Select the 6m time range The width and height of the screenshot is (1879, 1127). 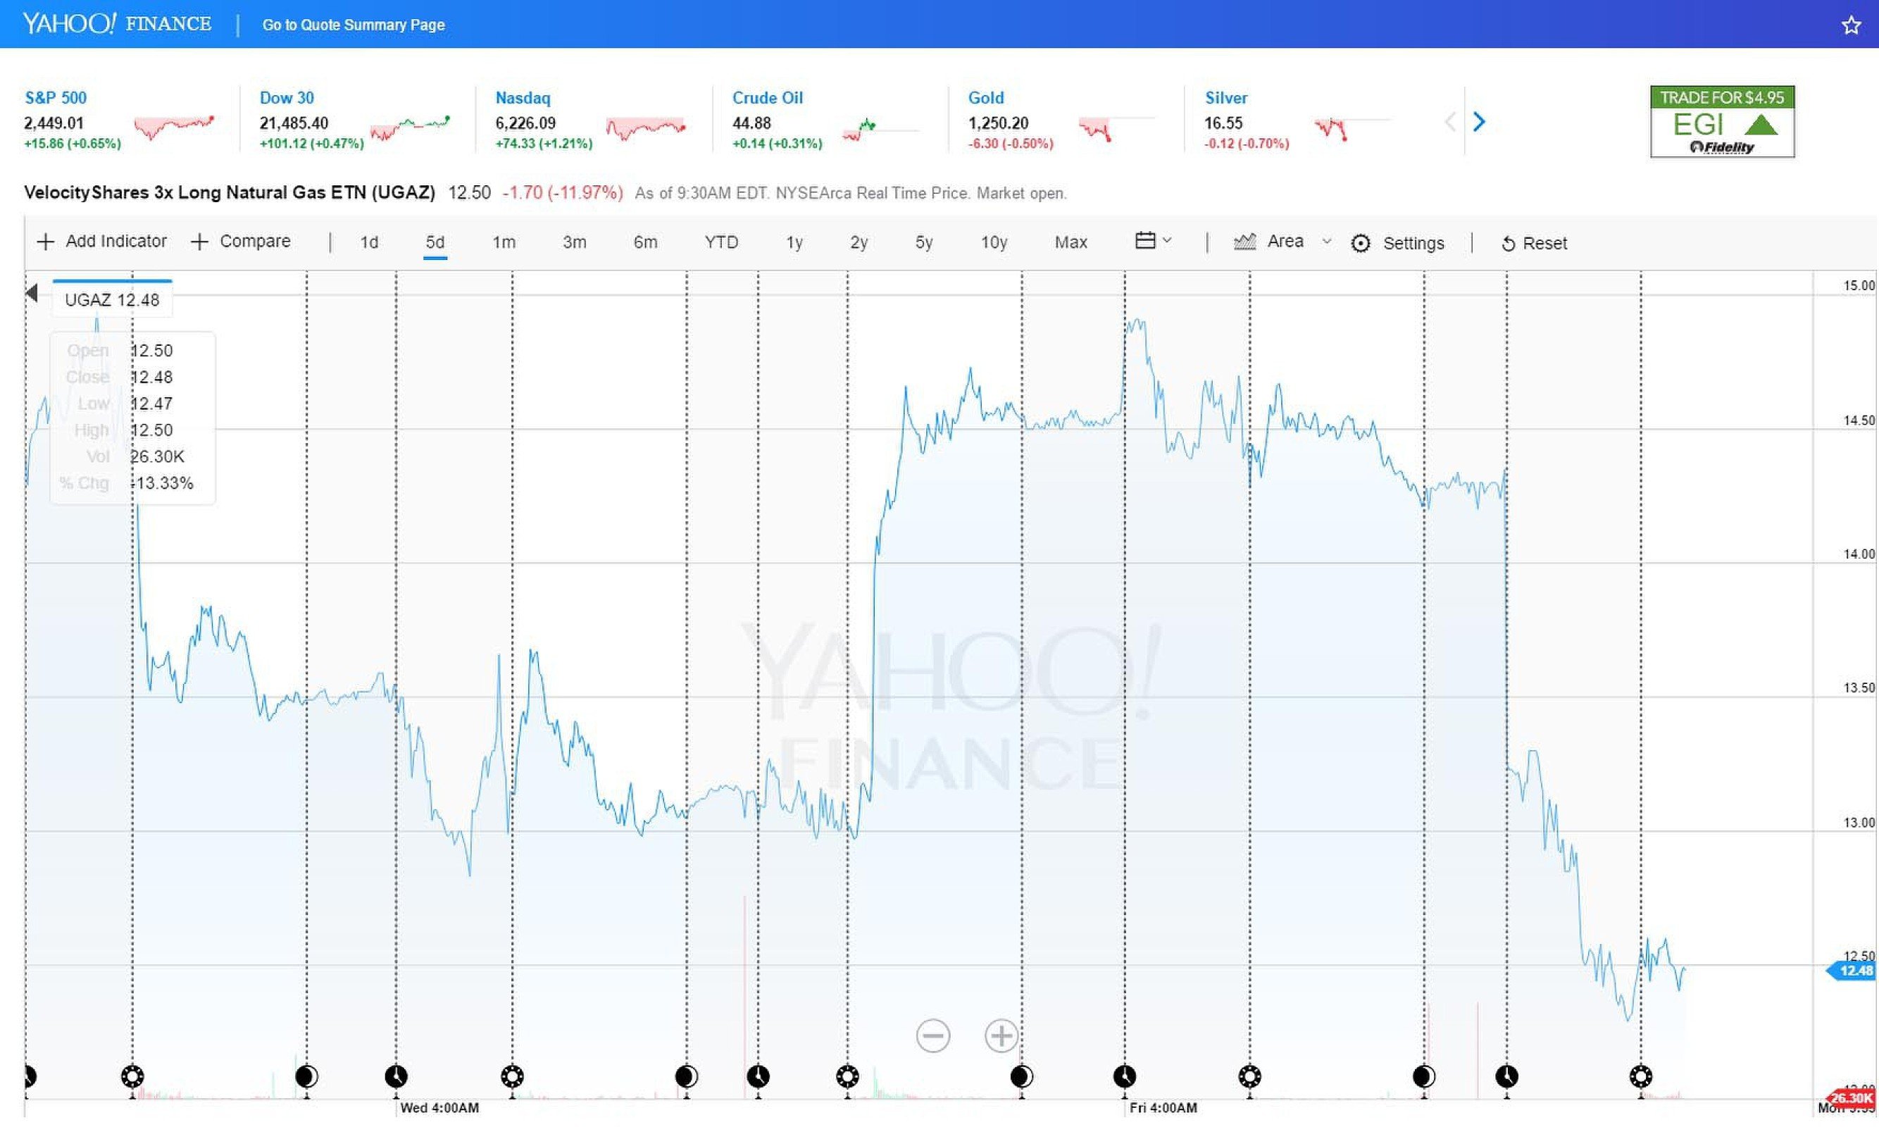pos(645,242)
